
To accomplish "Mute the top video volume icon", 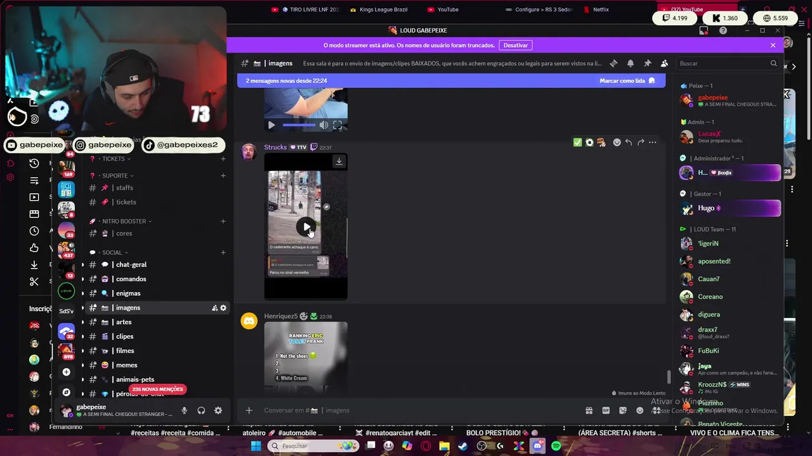I will tap(324, 125).
